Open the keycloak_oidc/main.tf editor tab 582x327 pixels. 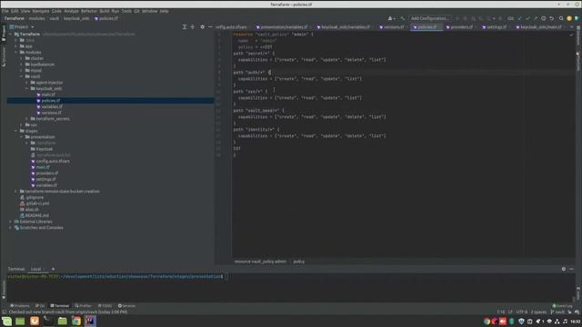pyautogui.click(x=541, y=27)
